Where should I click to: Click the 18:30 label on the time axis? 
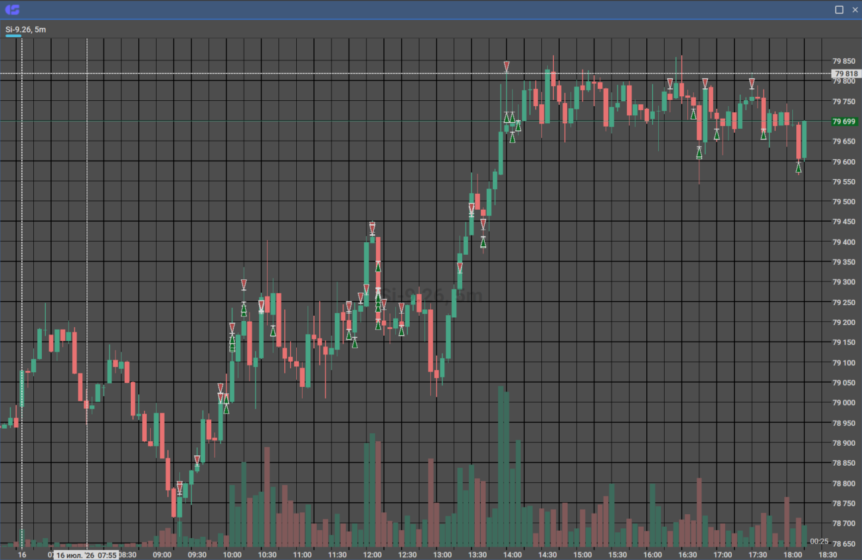(827, 555)
